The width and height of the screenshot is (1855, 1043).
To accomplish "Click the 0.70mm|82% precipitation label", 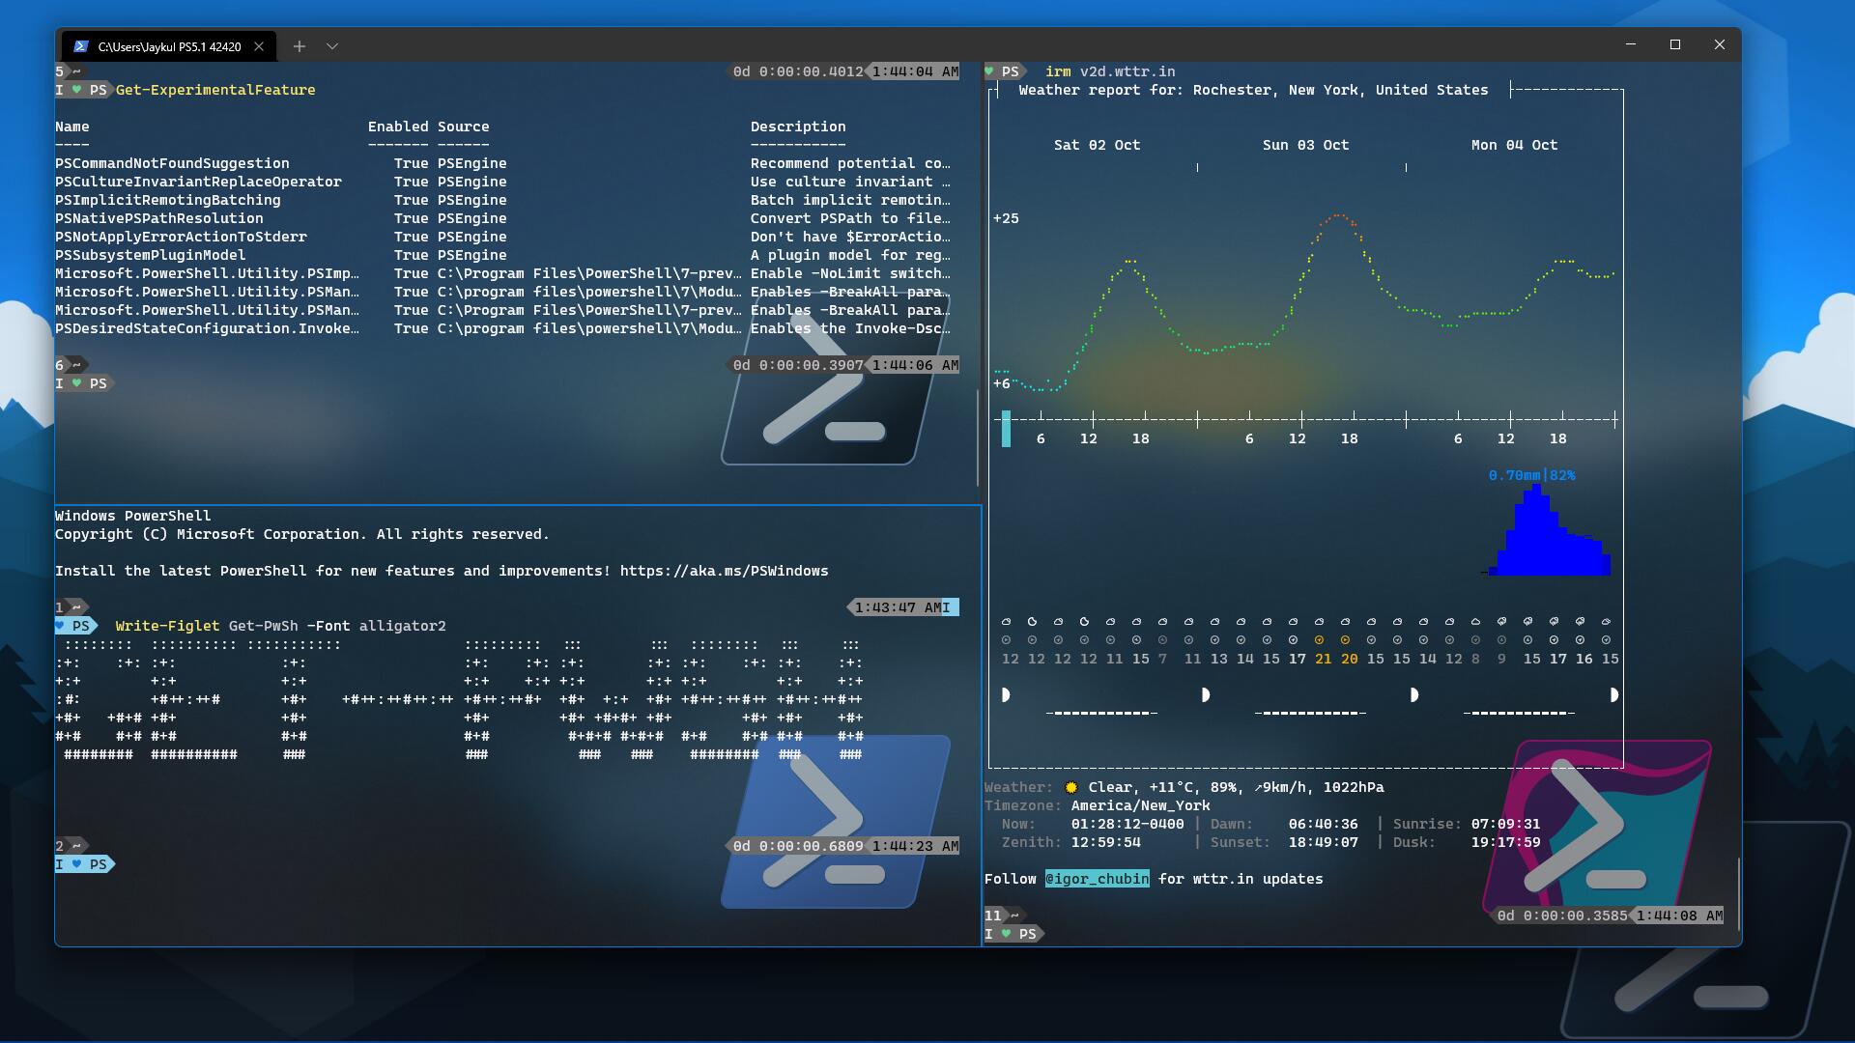I will [x=1531, y=475].
